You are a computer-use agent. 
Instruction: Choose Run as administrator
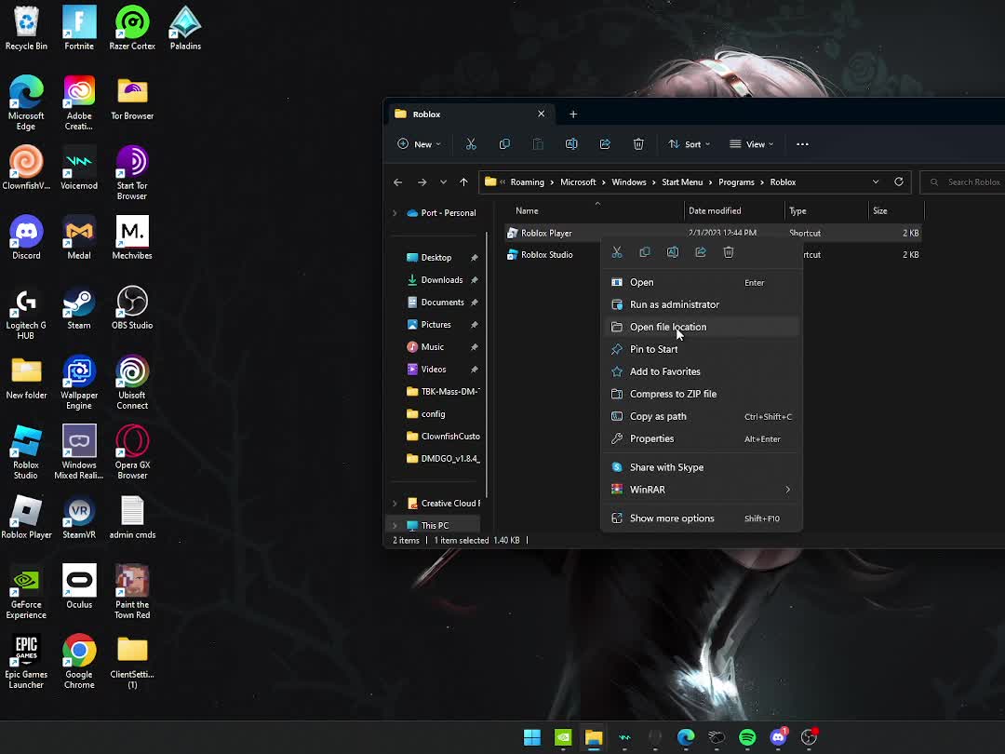[674, 304]
